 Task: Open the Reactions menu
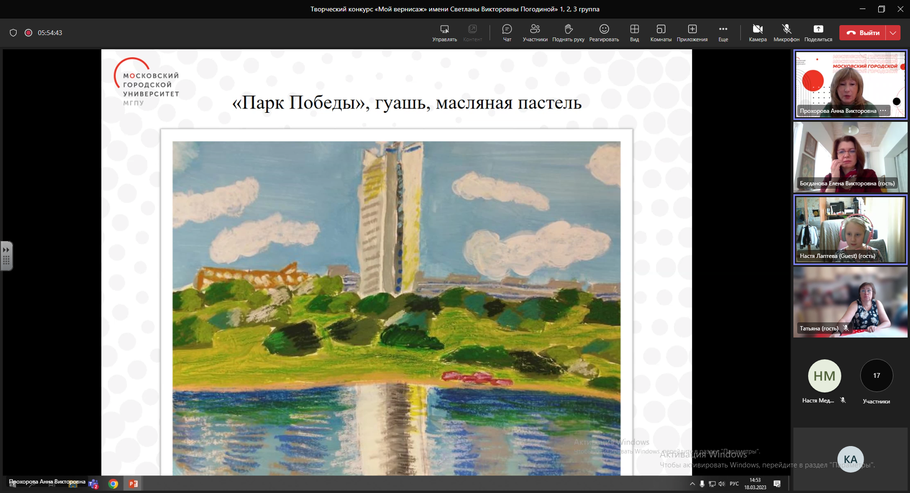pos(604,33)
